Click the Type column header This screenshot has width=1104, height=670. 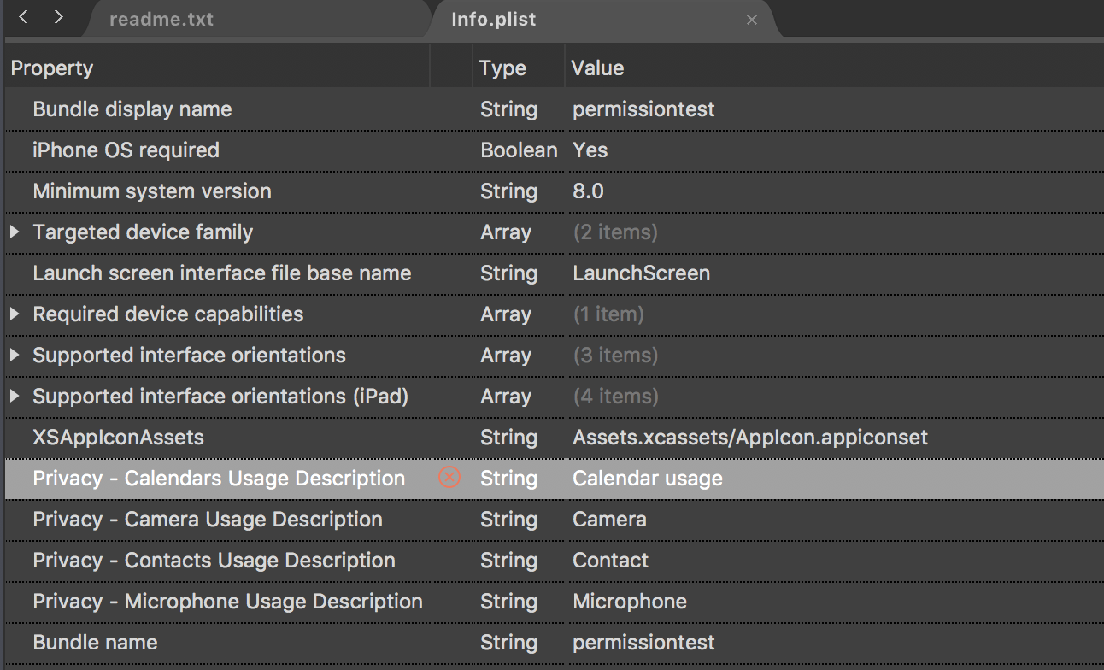point(502,68)
